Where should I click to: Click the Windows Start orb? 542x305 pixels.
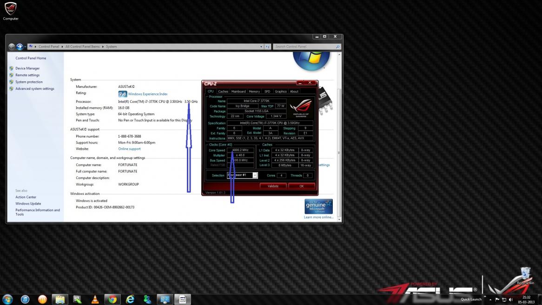7,299
